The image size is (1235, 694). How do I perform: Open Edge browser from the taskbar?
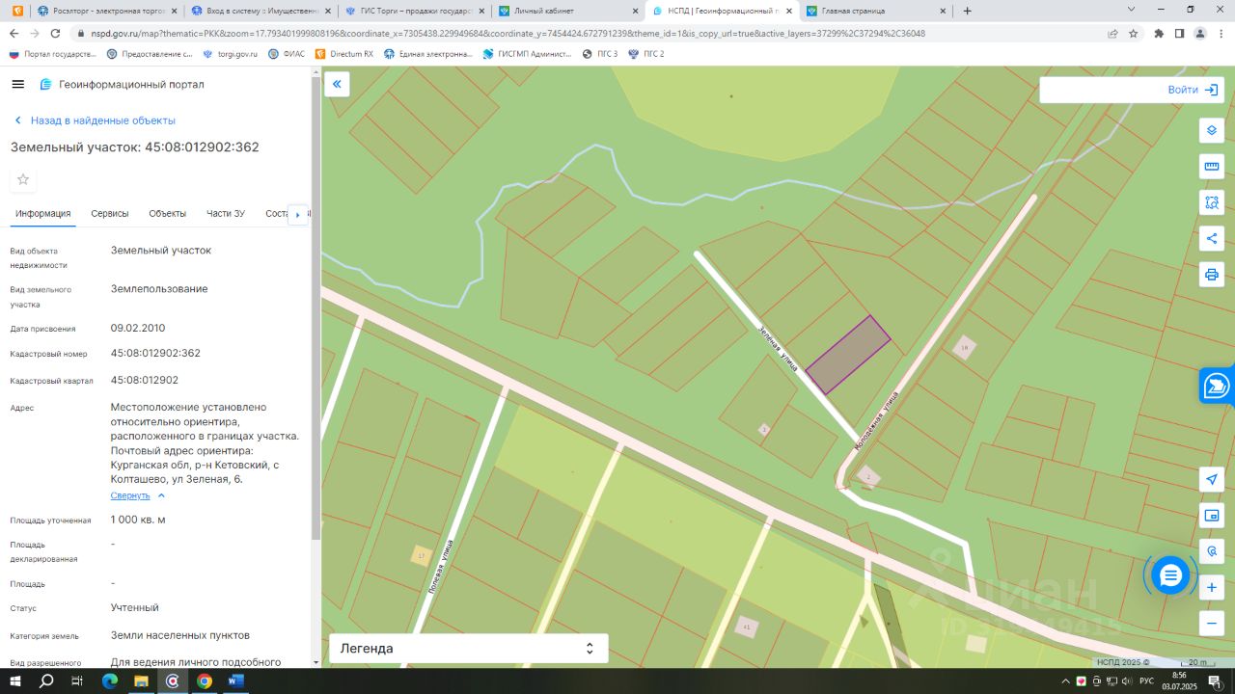[109, 681]
